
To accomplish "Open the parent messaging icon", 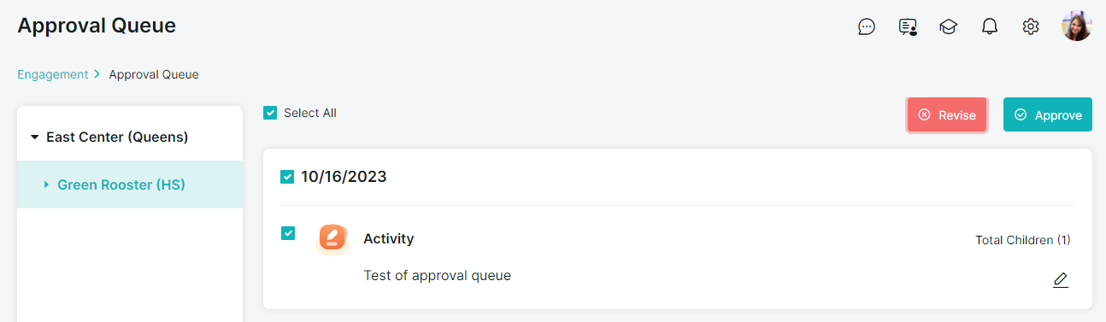I will point(908,26).
